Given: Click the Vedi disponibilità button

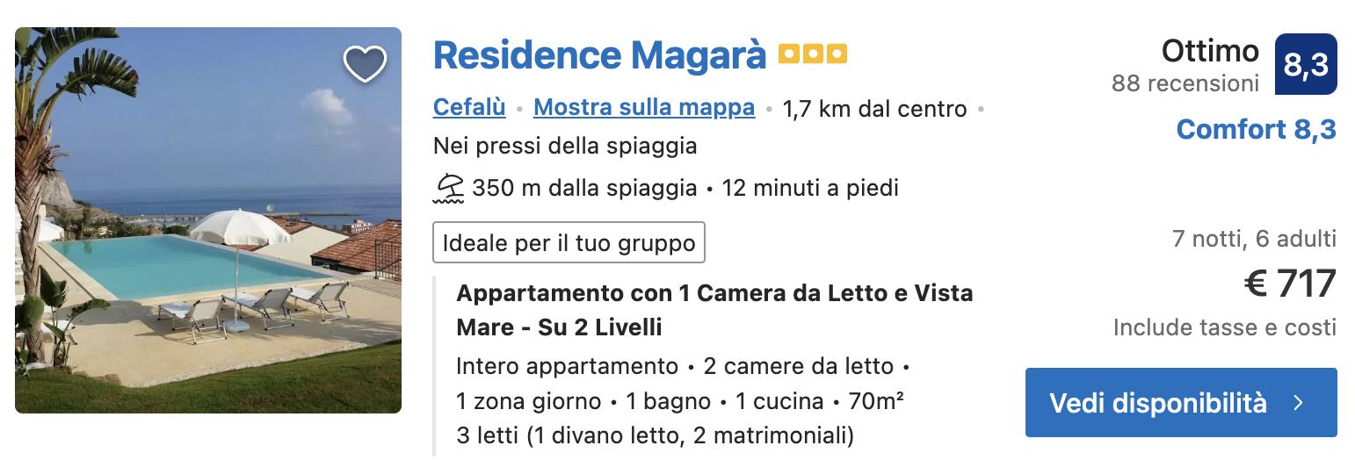Looking at the screenshot, I should point(1181,403).
